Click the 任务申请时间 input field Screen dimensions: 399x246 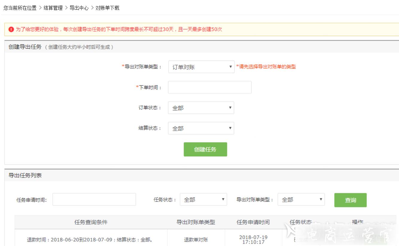(x=94, y=199)
